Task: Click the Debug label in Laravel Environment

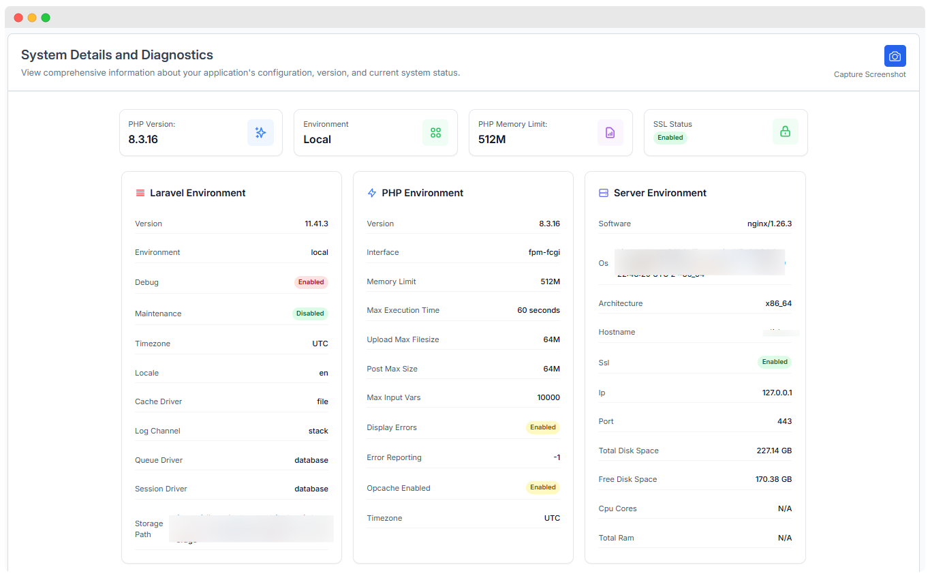Action: [146, 282]
